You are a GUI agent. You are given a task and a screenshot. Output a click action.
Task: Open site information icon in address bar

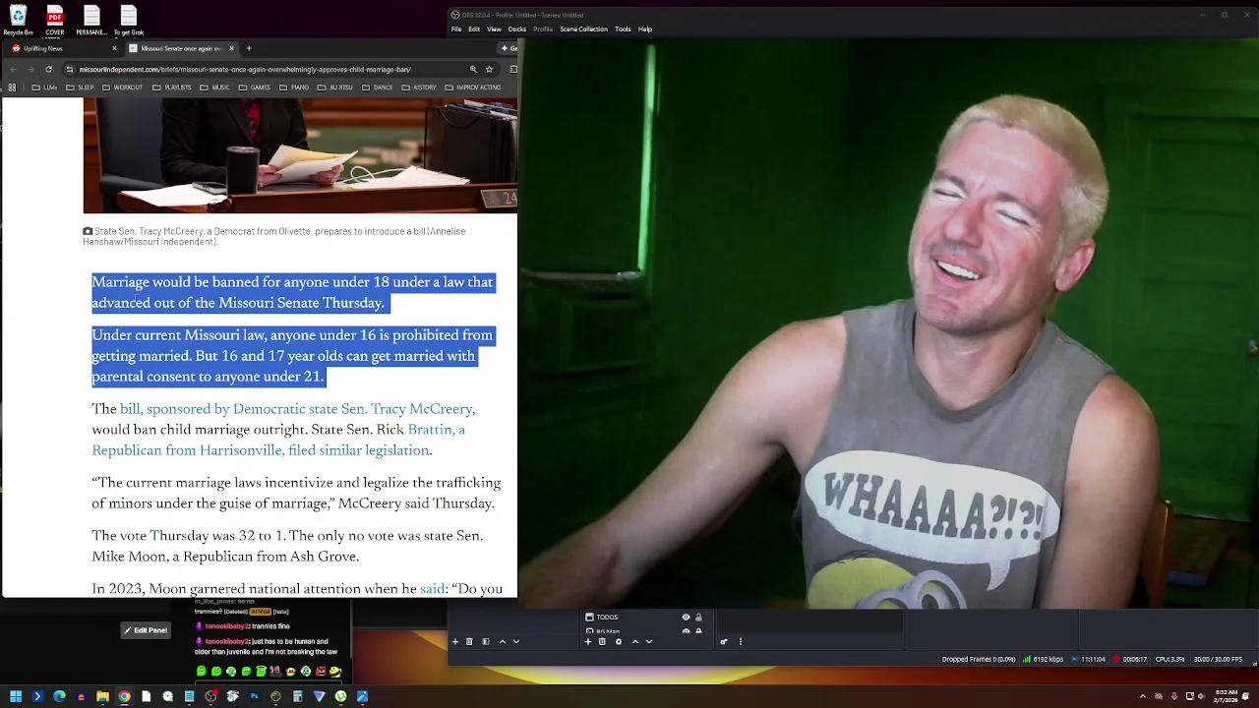(69, 69)
